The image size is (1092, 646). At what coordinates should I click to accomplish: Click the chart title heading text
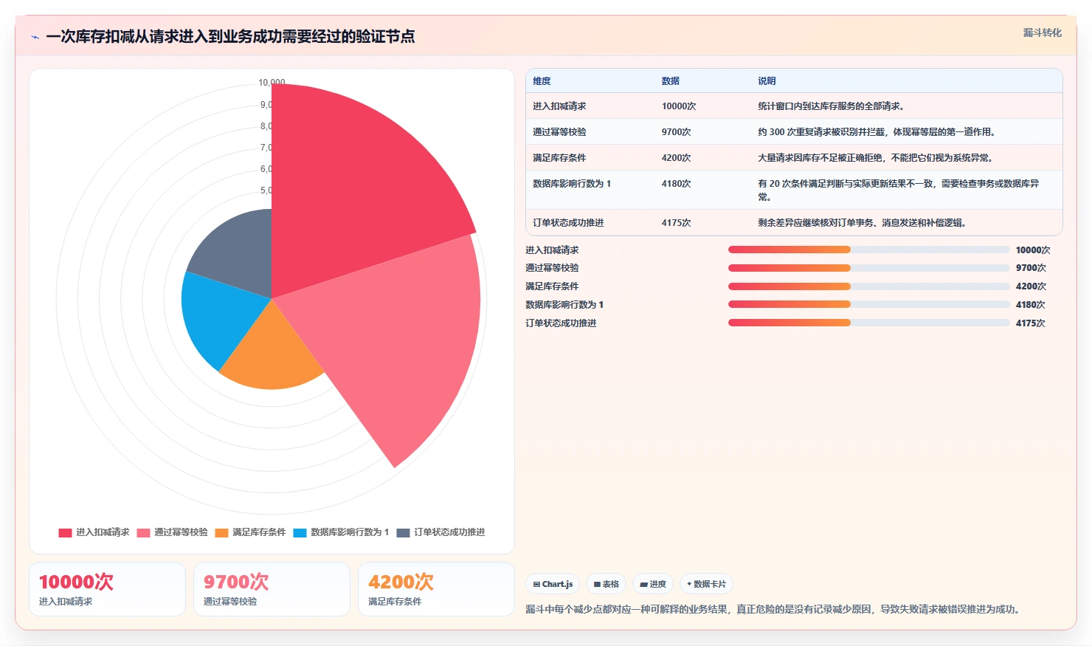[230, 37]
